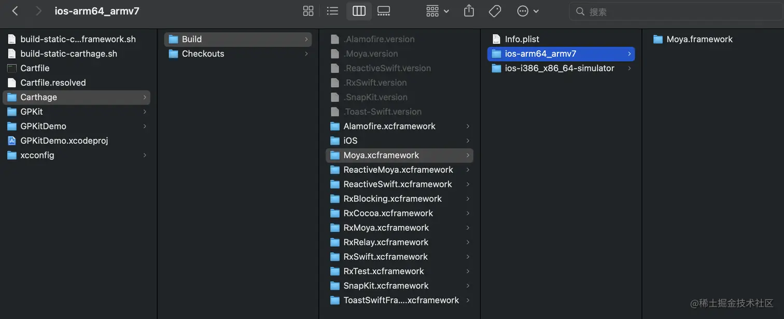This screenshot has width=784, height=319.
Task: Click the Moya.framework folder icon
Action: [x=658, y=39]
